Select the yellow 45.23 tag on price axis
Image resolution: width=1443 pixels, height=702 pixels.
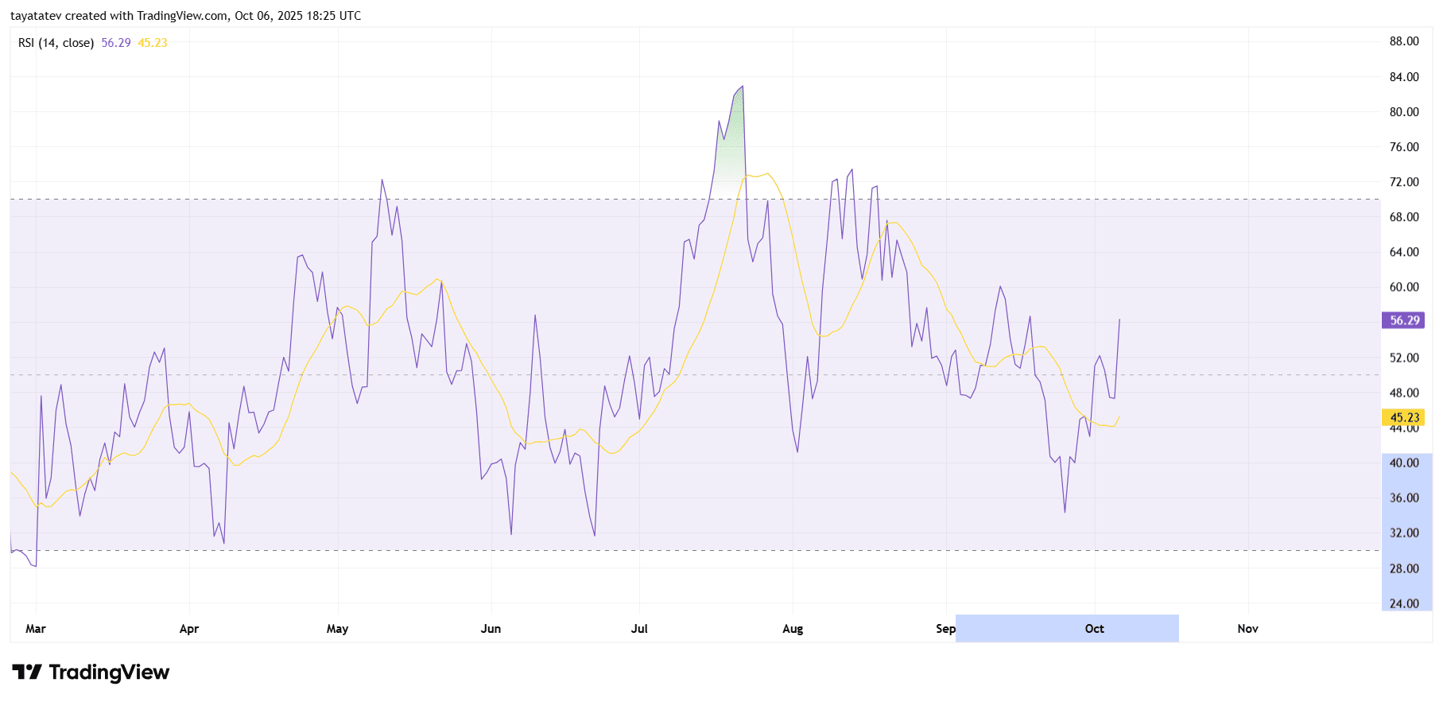1403,417
